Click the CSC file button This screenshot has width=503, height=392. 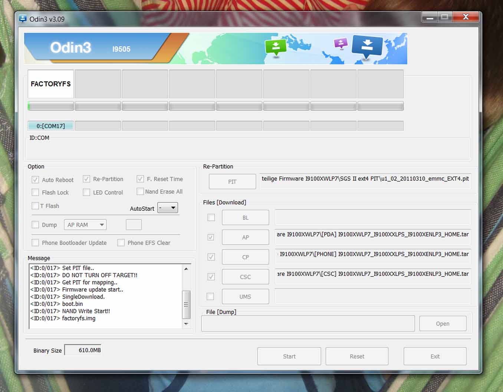click(246, 277)
